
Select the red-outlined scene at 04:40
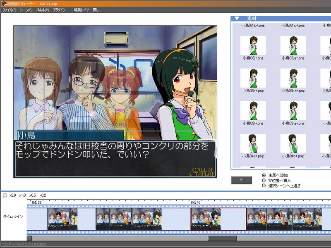coord(218,219)
